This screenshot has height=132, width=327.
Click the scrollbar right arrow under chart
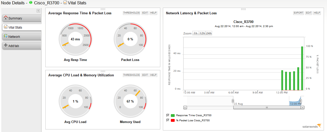(x=303, y=107)
